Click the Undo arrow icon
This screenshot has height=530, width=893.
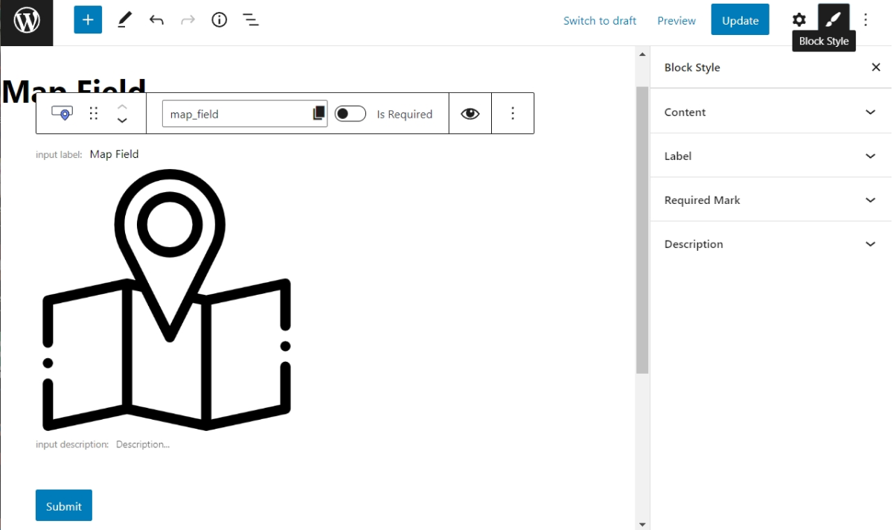pyautogui.click(x=156, y=20)
